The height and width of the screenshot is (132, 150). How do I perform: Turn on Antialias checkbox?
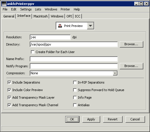click(75, 105)
